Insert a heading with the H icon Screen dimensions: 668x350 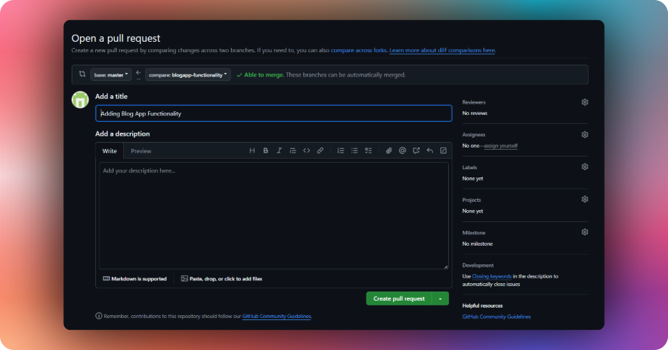[x=252, y=151]
